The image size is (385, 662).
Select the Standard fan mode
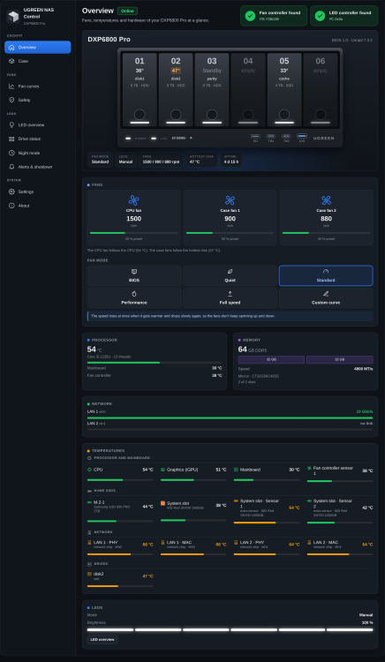(x=326, y=275)
